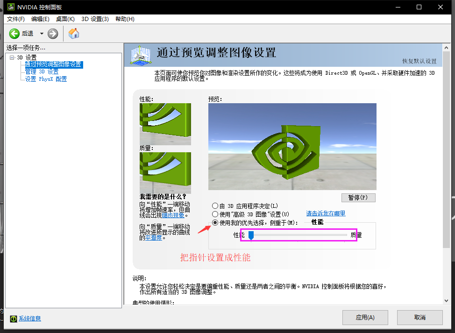
Task: Click the 请告诉我在哪里 link
Action: click(326, 213)
